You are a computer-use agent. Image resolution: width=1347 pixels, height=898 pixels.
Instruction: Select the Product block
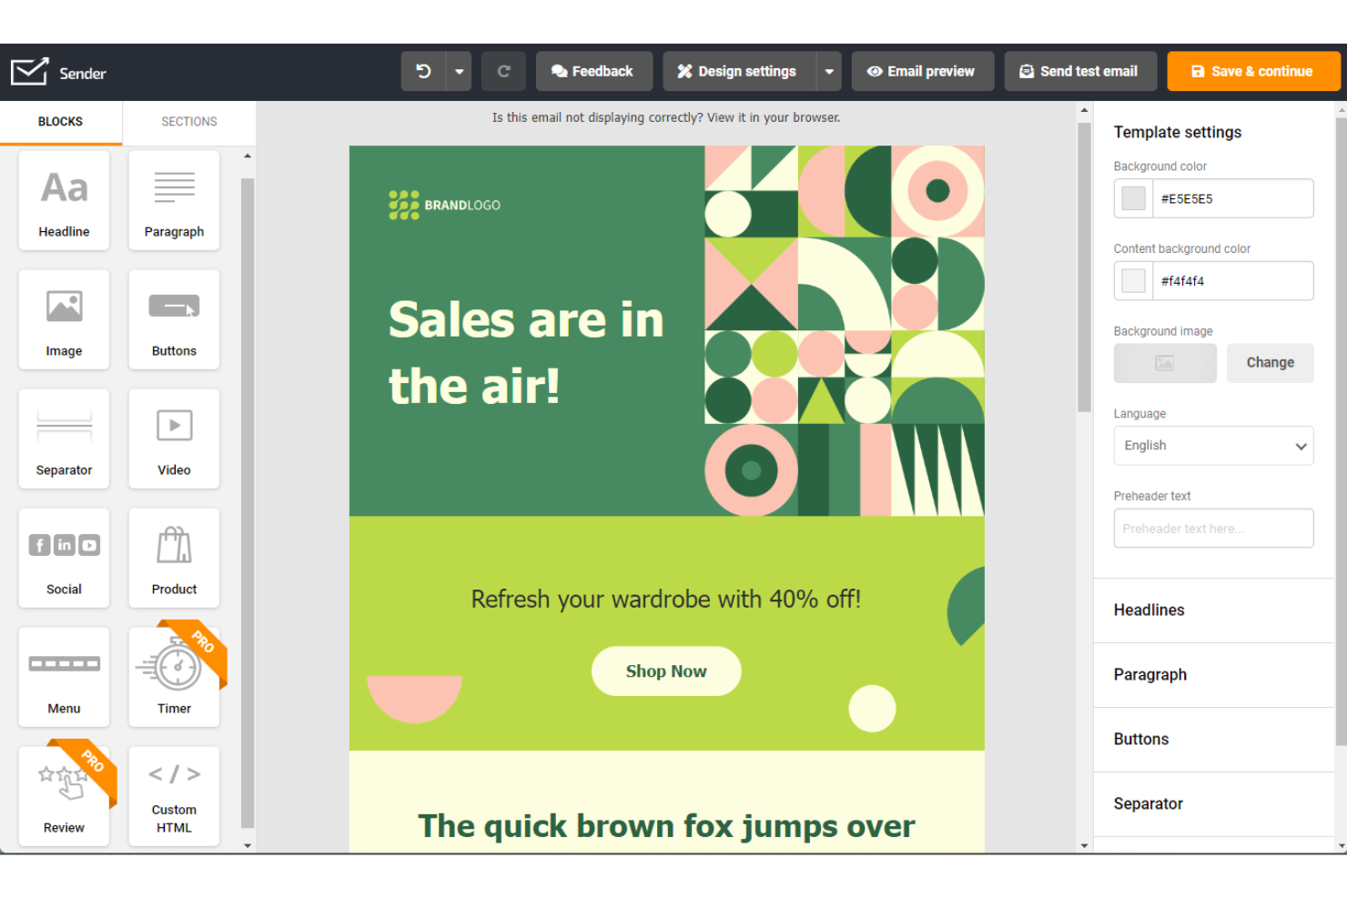174,558
